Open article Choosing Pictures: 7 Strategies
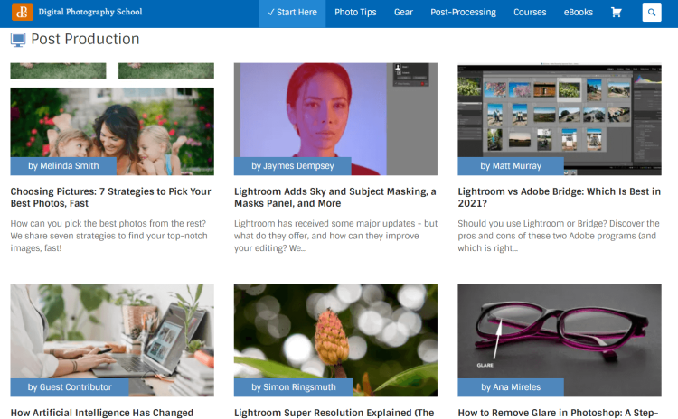 tap(110, 198)
